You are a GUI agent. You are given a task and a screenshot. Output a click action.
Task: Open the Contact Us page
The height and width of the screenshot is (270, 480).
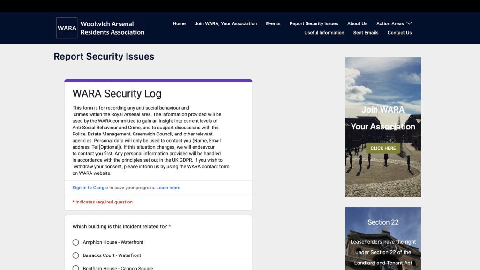399,33
